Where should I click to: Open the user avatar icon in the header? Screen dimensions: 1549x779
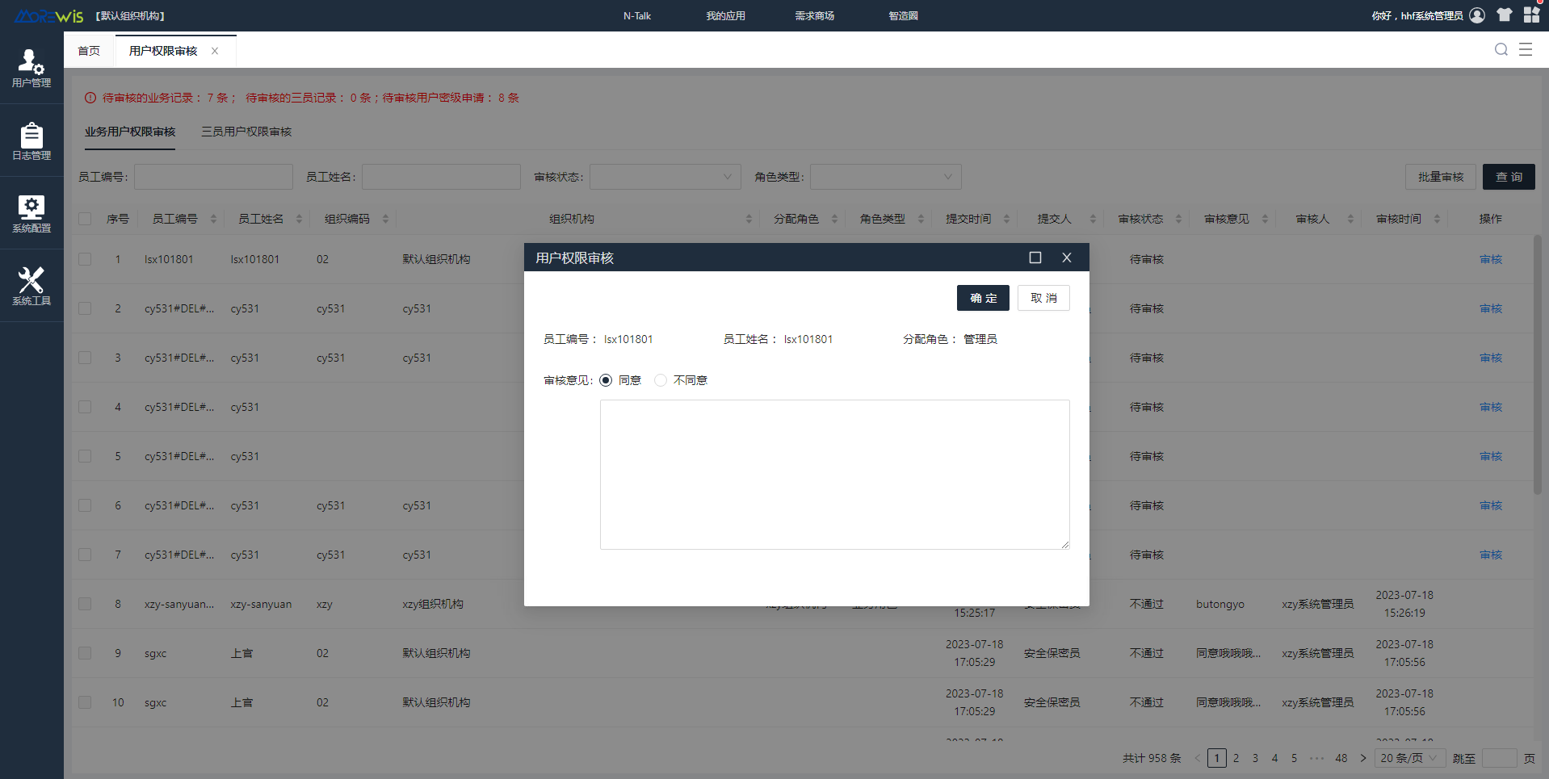1477,15
